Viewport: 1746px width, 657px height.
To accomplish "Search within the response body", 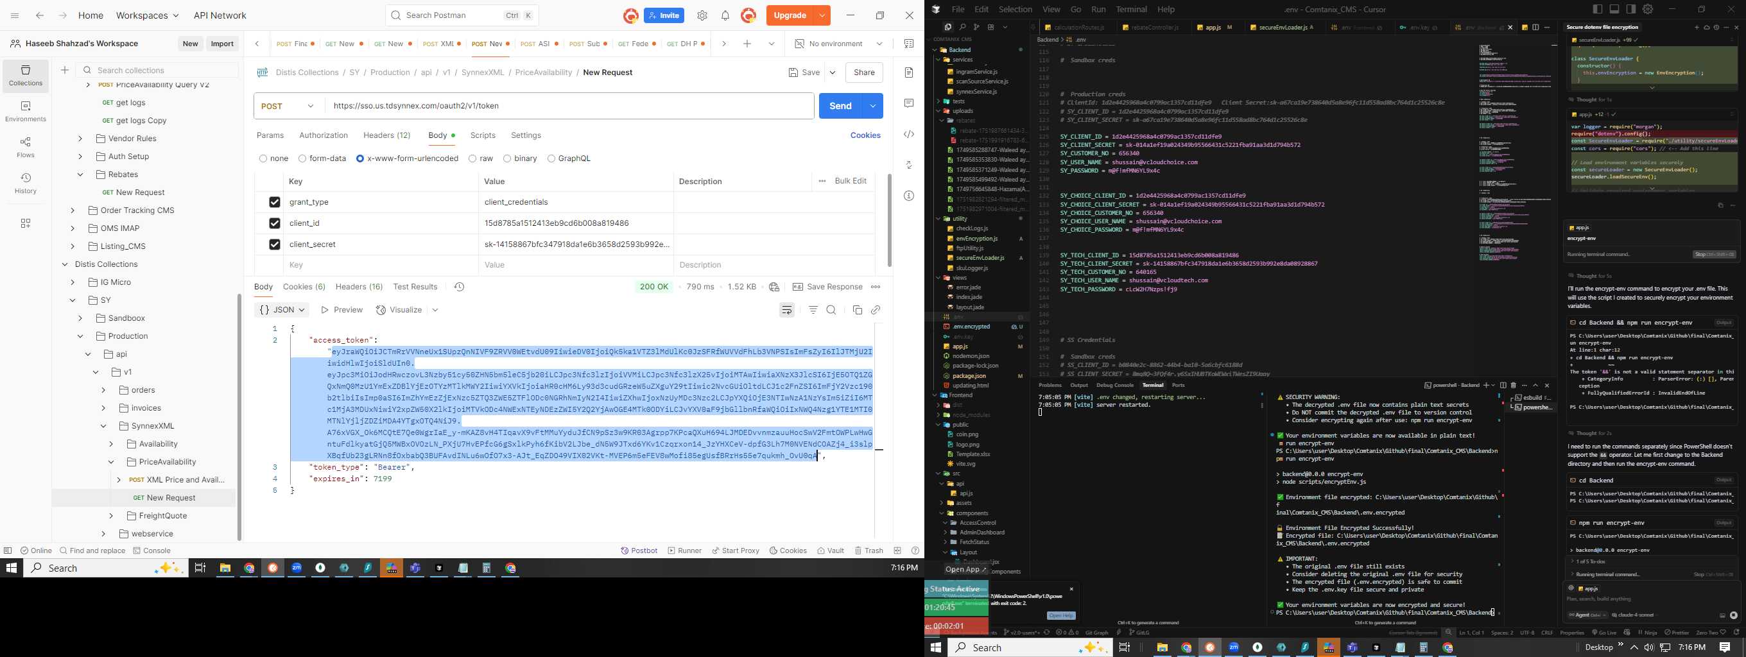I will [831, 309].
